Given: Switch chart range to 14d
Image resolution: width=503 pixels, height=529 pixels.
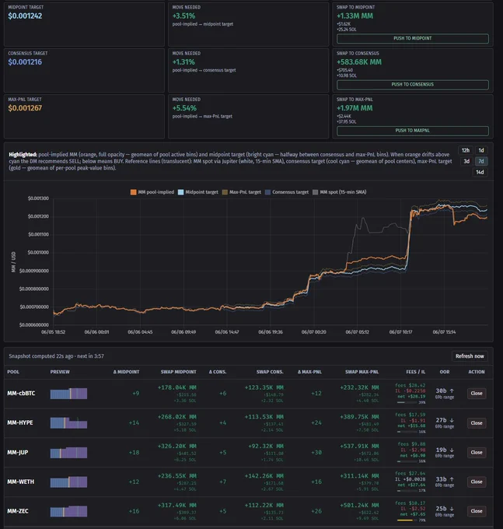Looking at the screenshot, I should click(x=480, y=172).
